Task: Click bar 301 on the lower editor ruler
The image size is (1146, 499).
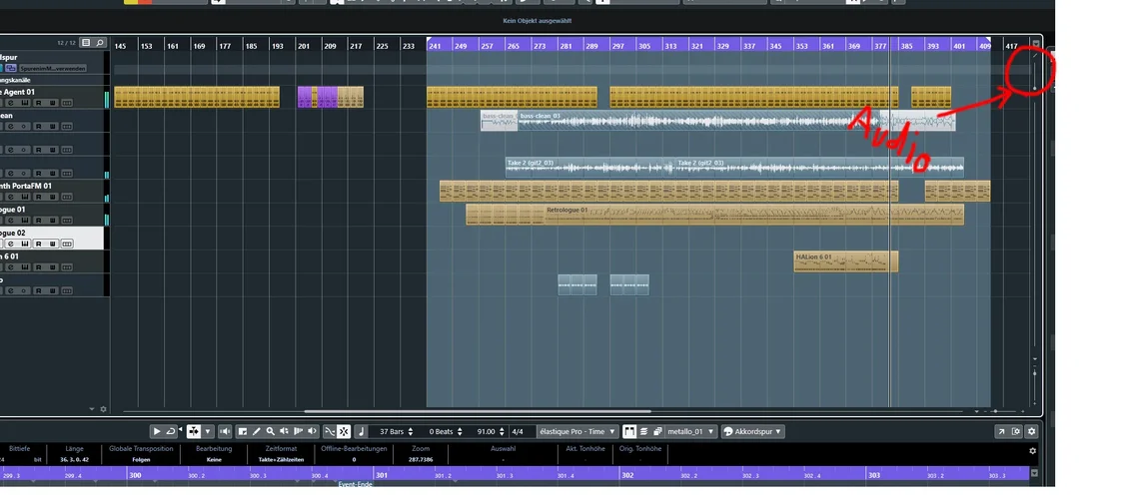Action: (x=381, y=475)
